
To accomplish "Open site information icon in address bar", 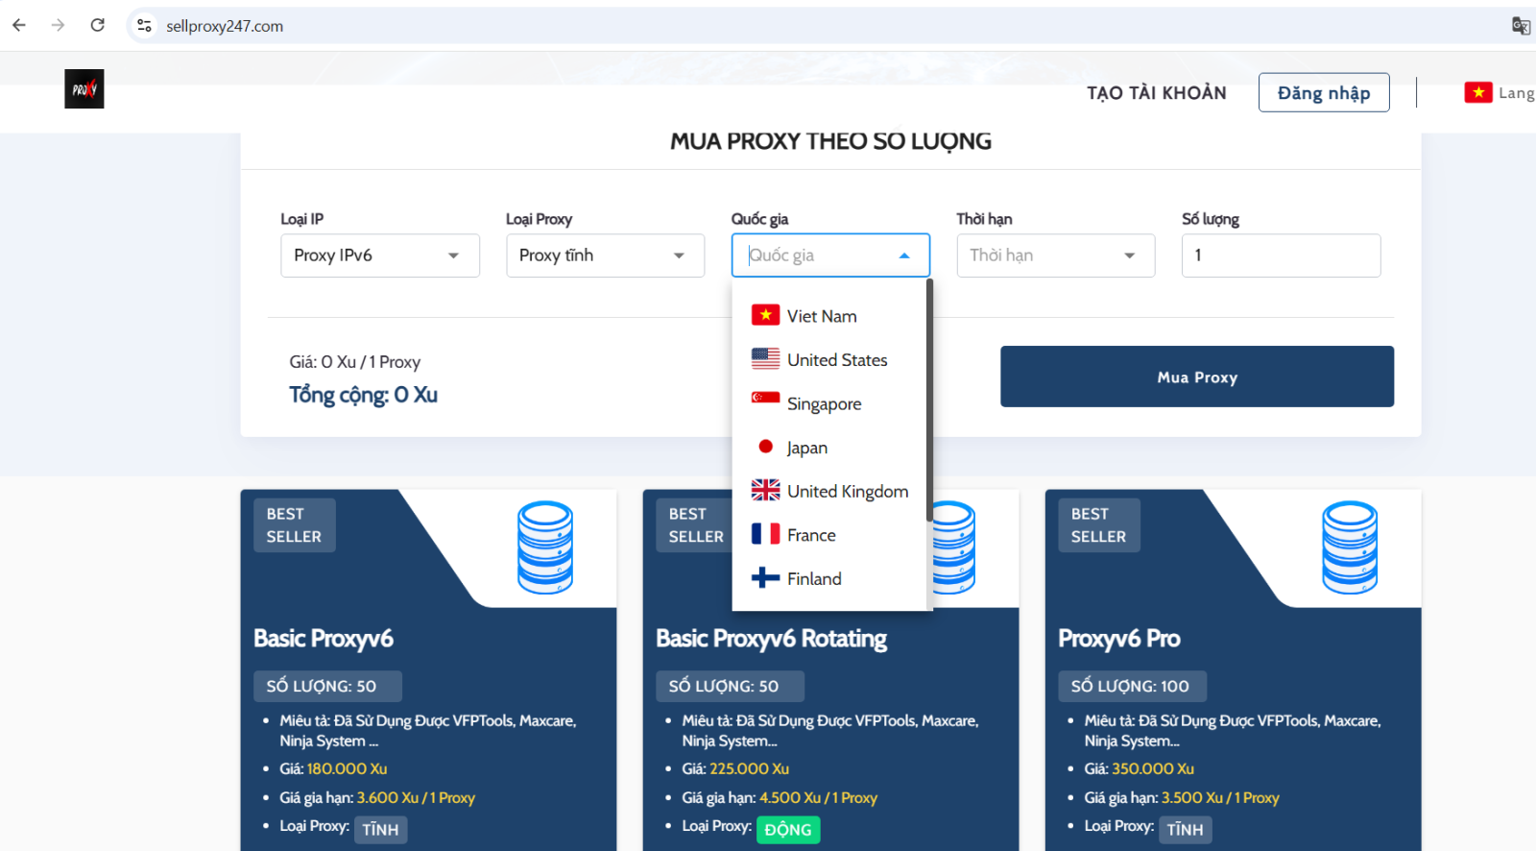I will (144, 26).
